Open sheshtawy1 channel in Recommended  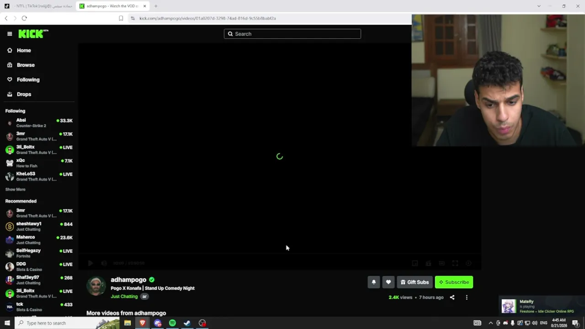(x=39, y=226)
